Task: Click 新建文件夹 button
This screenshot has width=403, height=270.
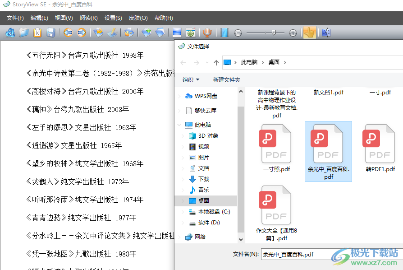Action: coord(226,80)
